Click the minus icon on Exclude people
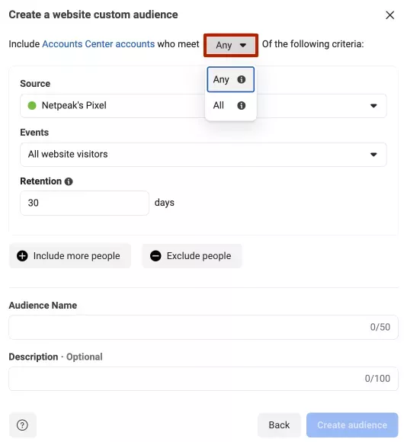The image size is (407, 442). pyautogui.click(x=155, y=256)
